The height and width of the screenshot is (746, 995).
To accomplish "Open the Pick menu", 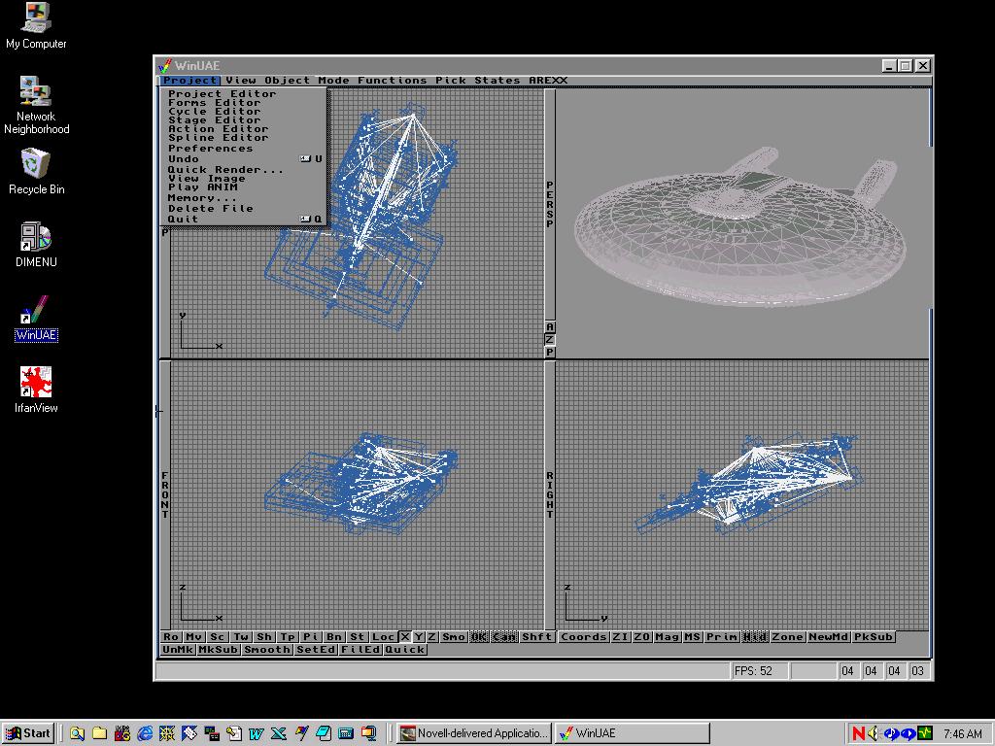I will [451, 81].
